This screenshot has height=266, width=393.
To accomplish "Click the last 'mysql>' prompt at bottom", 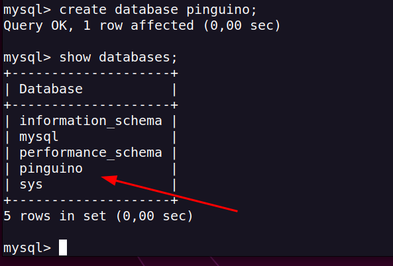I will (x=27, y=248).
